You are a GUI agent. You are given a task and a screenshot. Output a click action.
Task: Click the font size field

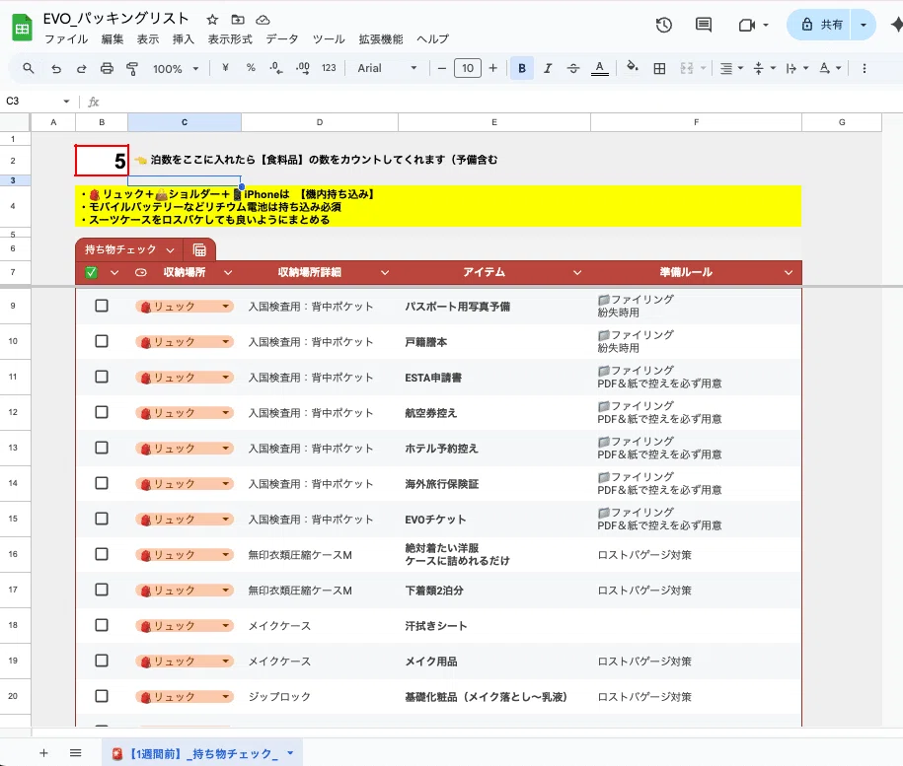tap(468, 68)
